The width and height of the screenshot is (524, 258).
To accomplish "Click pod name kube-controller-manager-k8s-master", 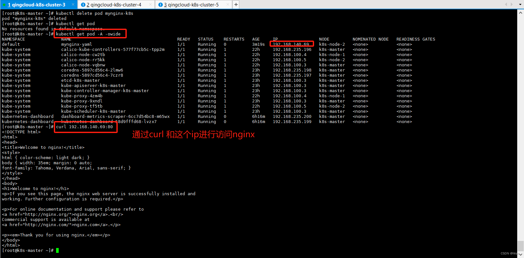I will point(105,91).
